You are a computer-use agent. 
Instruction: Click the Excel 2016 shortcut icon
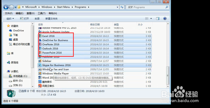pos(40,36)
